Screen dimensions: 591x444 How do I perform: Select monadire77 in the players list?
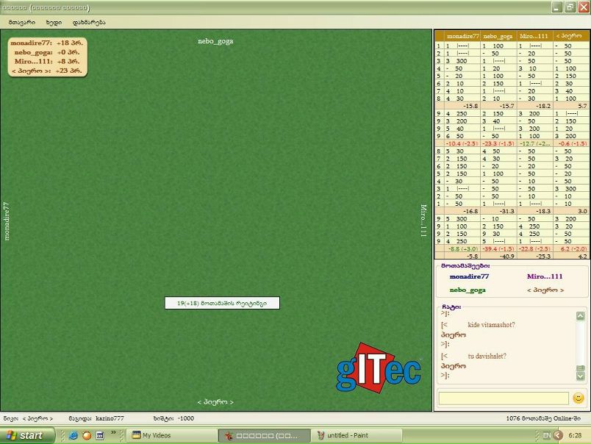(x=469, y=276)
